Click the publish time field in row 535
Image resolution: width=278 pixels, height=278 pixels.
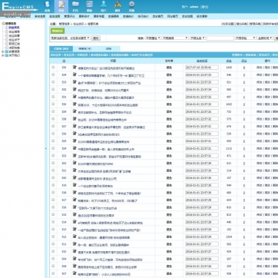tap(202, 68)
